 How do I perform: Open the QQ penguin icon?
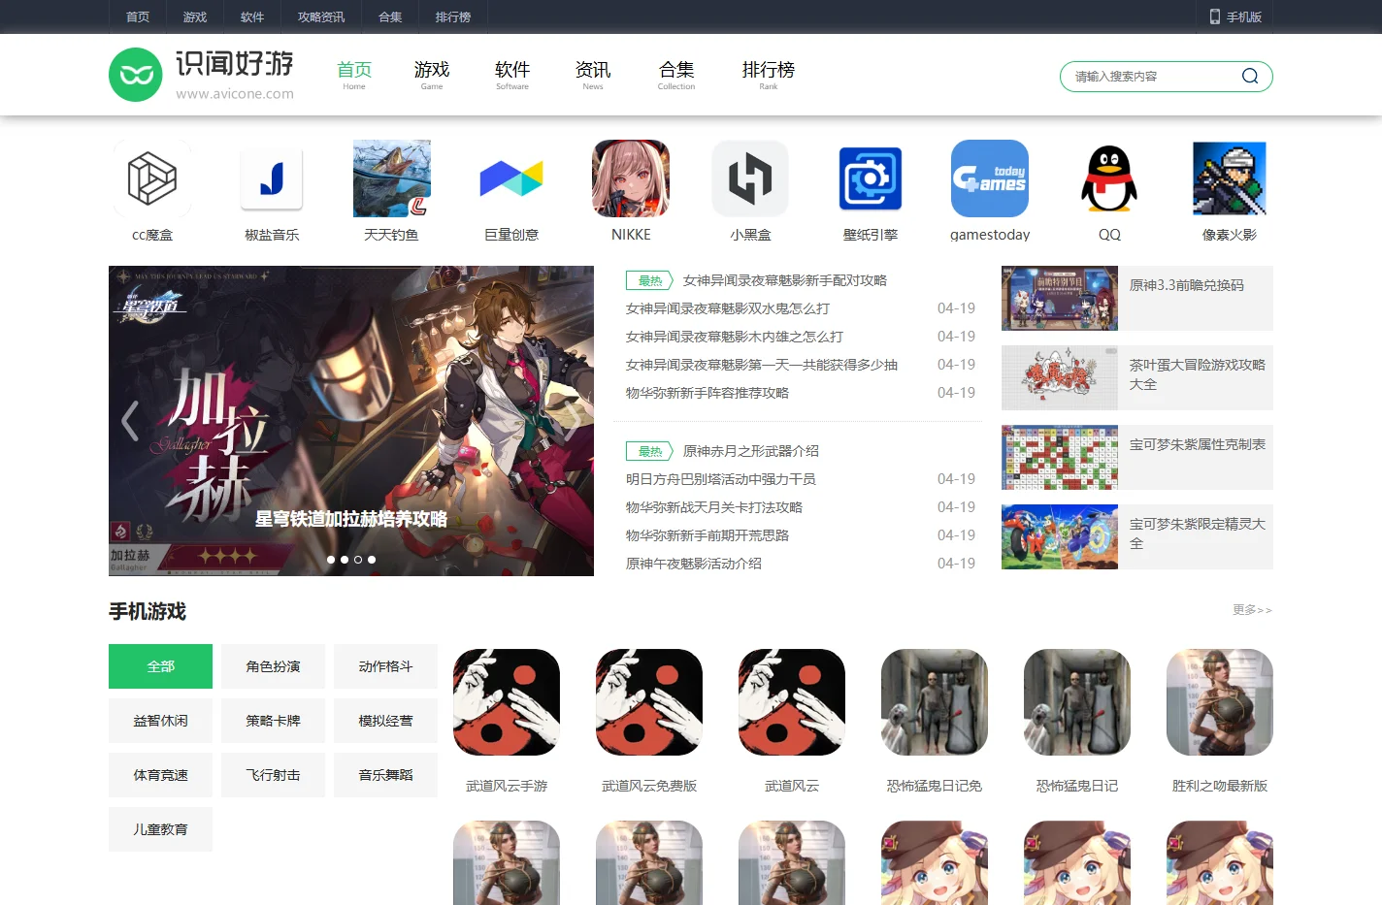1109,178
